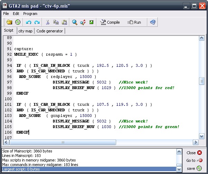The height and width of the screenshot is (174, 208).
Task: Click the save disc toolbar icon
Action: (18, 22)
